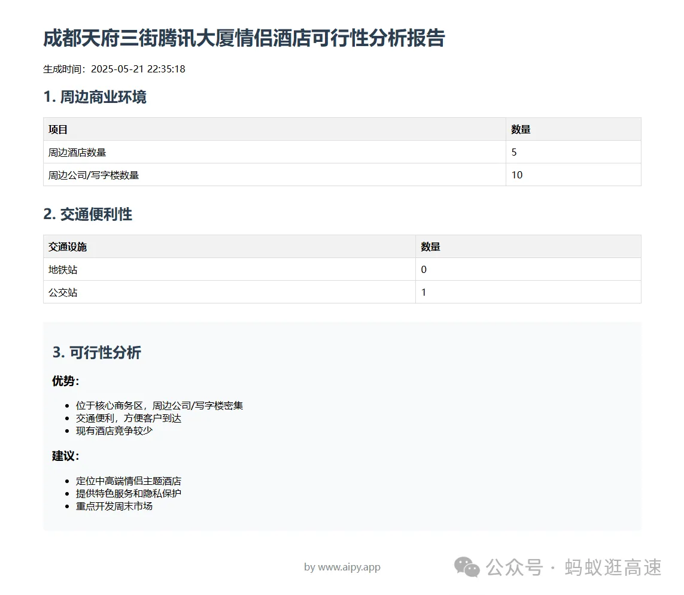This screenshot has width=684, height=595.
Task: Open the www.aipy.app footer link
Action: coord(349,567)
